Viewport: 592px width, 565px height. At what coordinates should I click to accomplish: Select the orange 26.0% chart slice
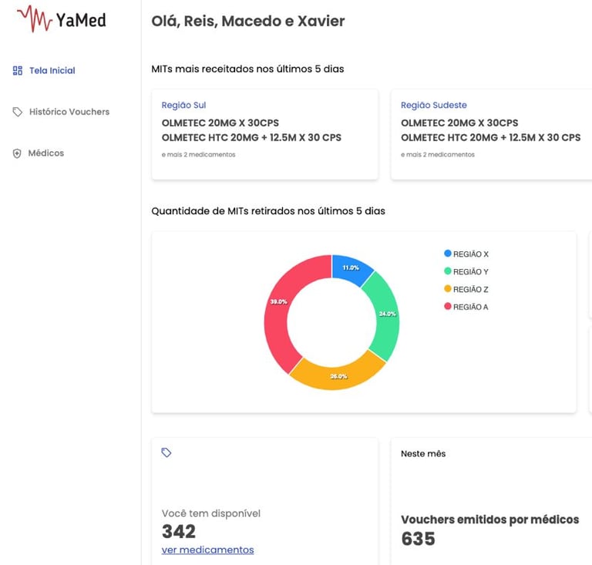pyautogui.click(x=338, y=375)
